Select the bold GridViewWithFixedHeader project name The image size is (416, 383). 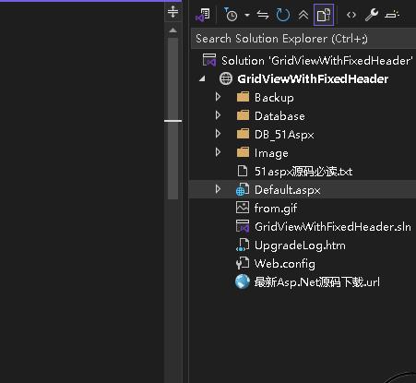313,79
